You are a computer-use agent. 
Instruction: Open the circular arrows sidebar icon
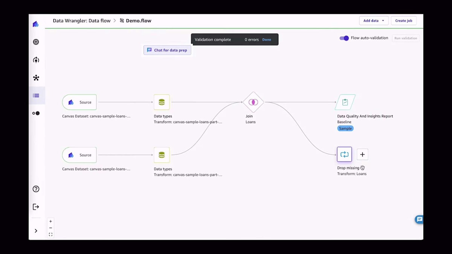point(36,60)
